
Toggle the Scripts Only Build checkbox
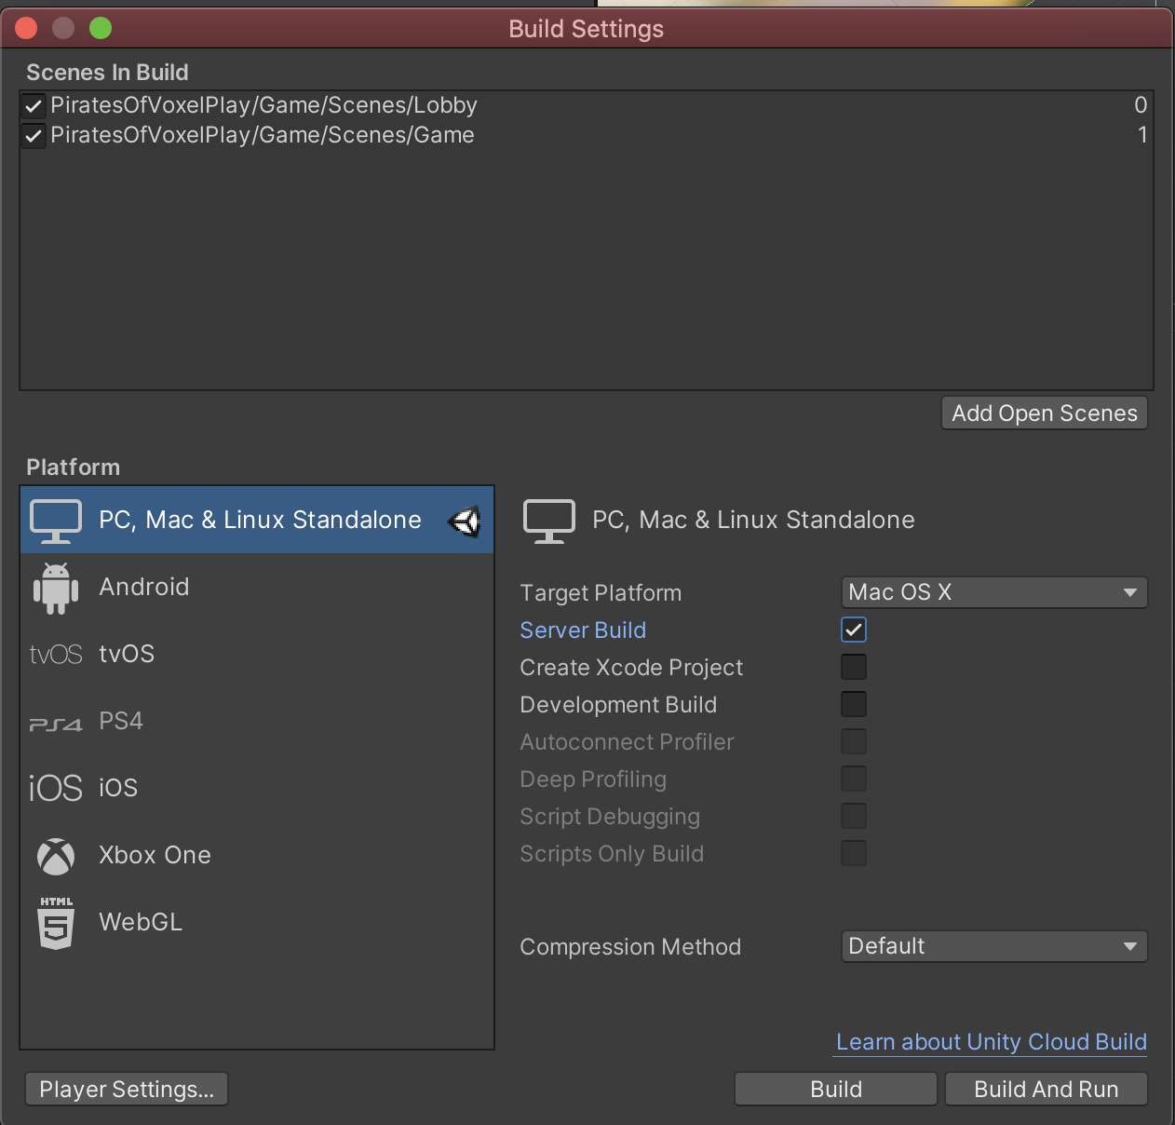click(x=854, y=853)
